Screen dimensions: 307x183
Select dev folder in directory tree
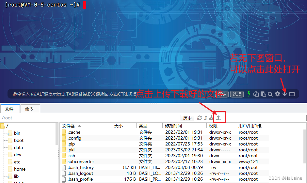pos(18,155)
